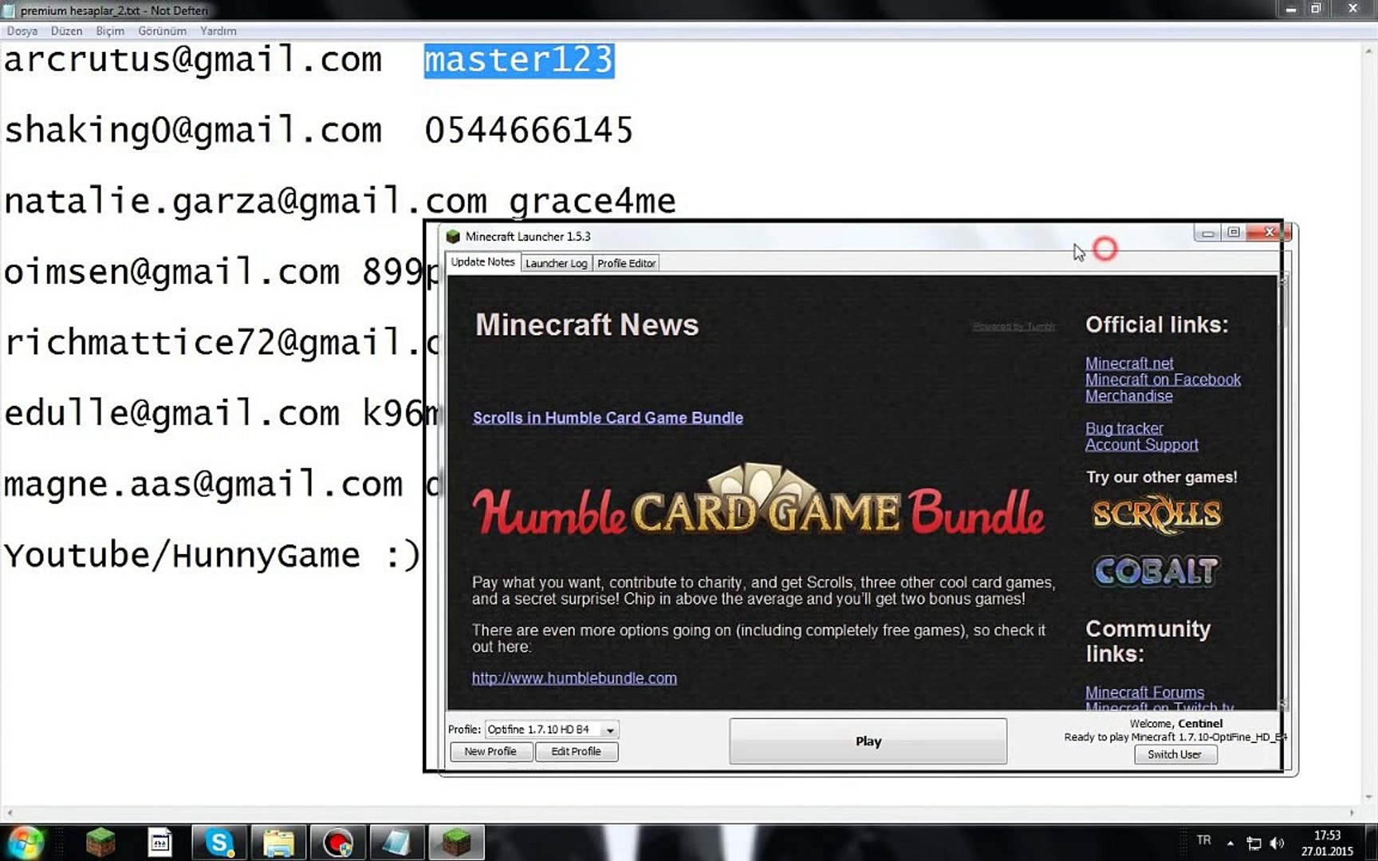Screen dimensions: 1378x861
Task: Open the Görünüm menu in Notepad
Action: pos(162,31)
